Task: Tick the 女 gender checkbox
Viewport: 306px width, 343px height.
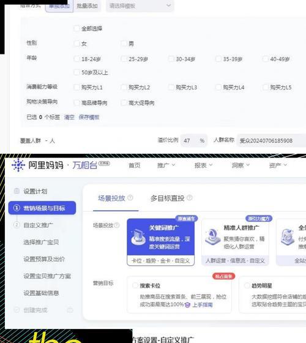Action: coord(76,43)
